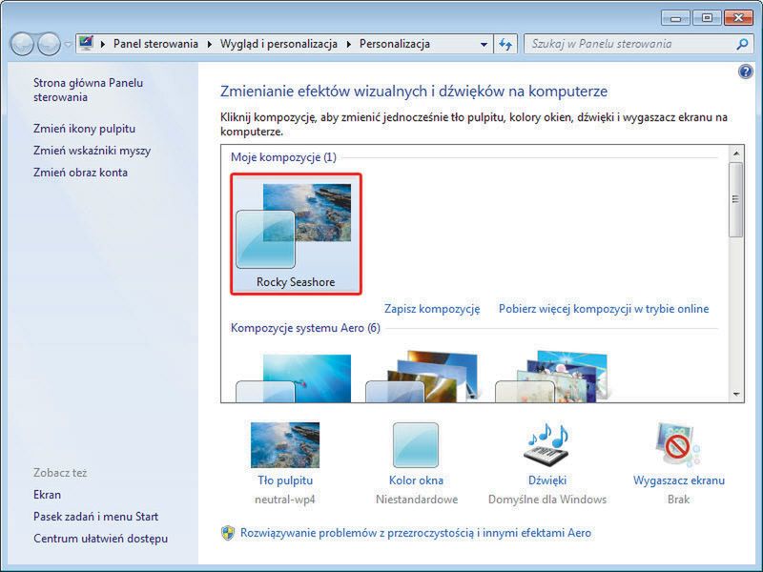The width and height of the screenshot is (763, 572).
Task: Click the Panel sterowania breadcrumb
Action: pyautogui.click(x=155, y=44)
